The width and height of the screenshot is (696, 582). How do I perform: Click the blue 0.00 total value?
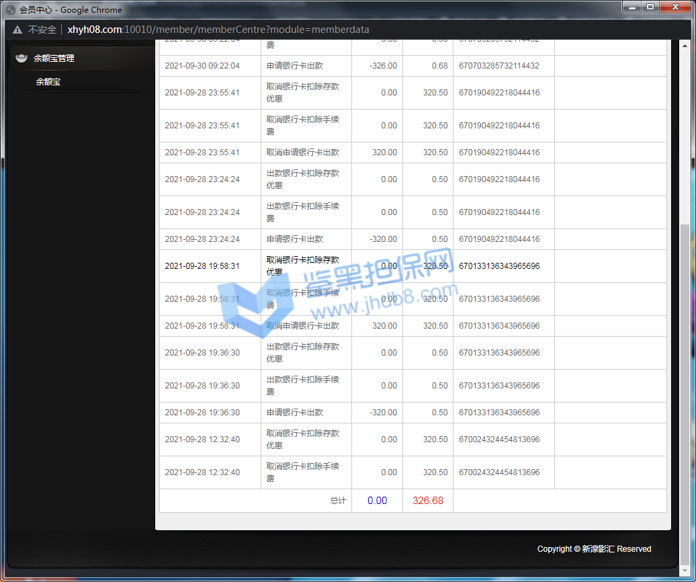coord(377,501)
